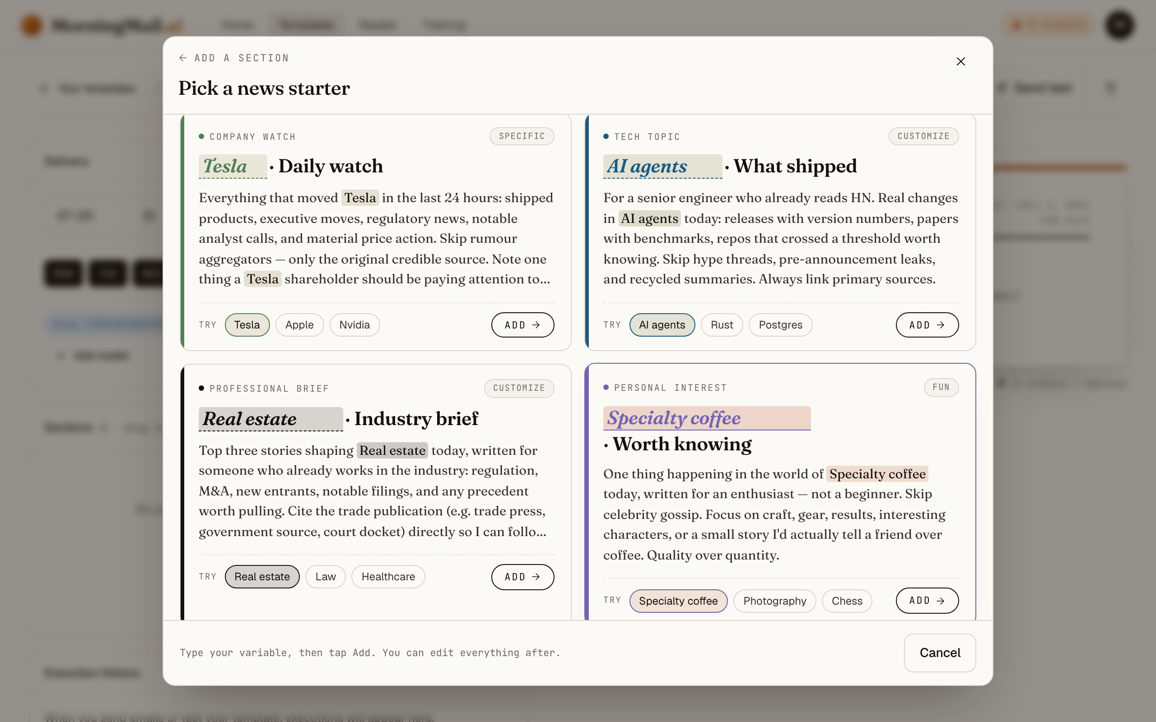Edit the Specialty coffee variable field in the heading
This screenshot has height=722, width=1156.
tap(707, 418)
